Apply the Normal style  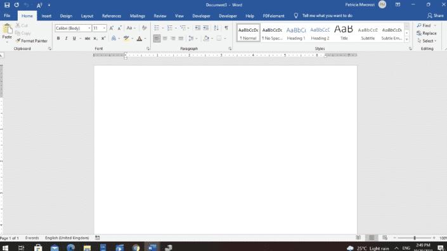[249, 33]
